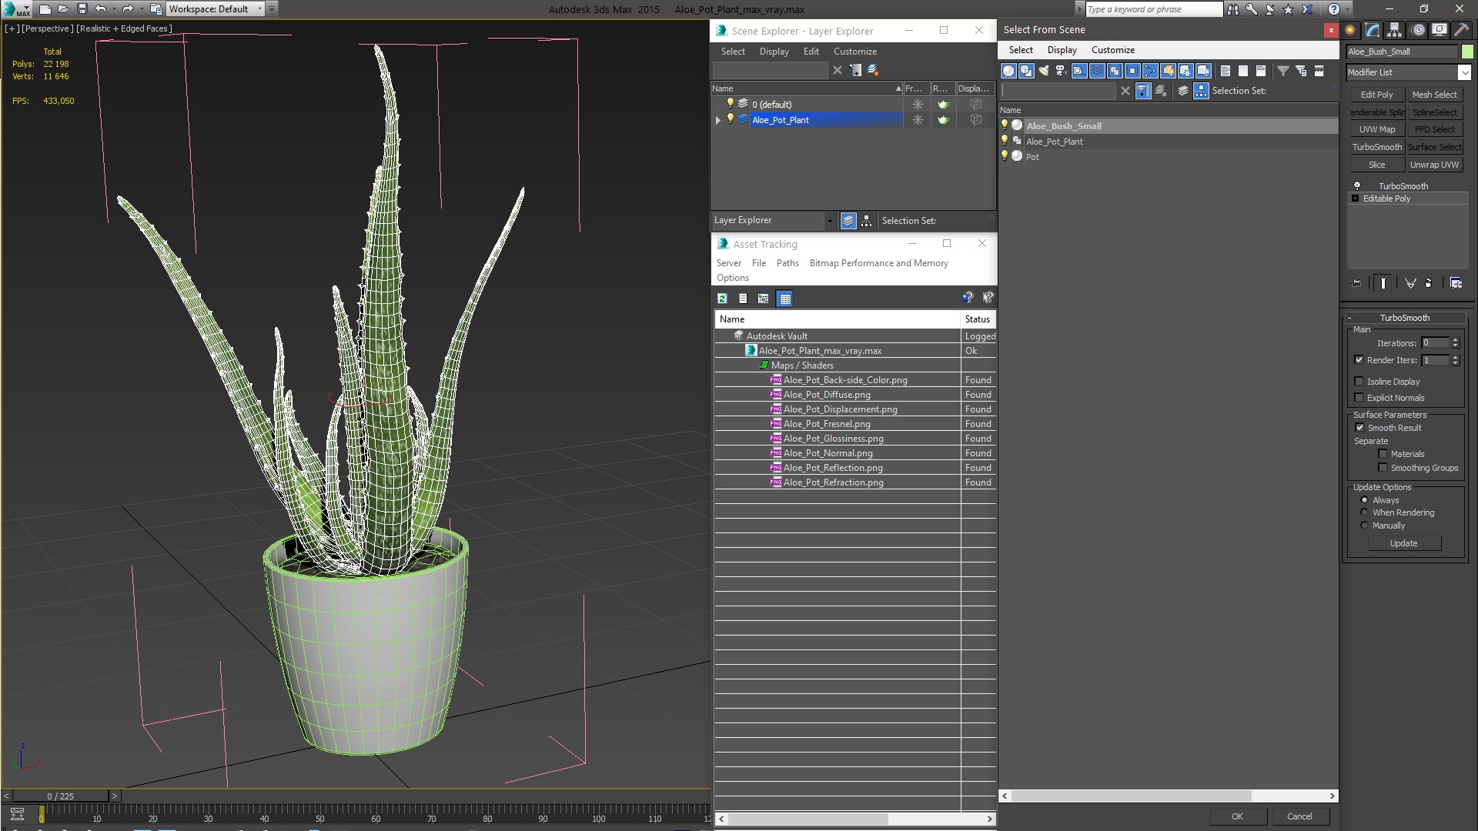Screen dimensions: 1478x831
Task: Enable Separate by Smoothing Groups checkbox
Action: click(1383, 468)
